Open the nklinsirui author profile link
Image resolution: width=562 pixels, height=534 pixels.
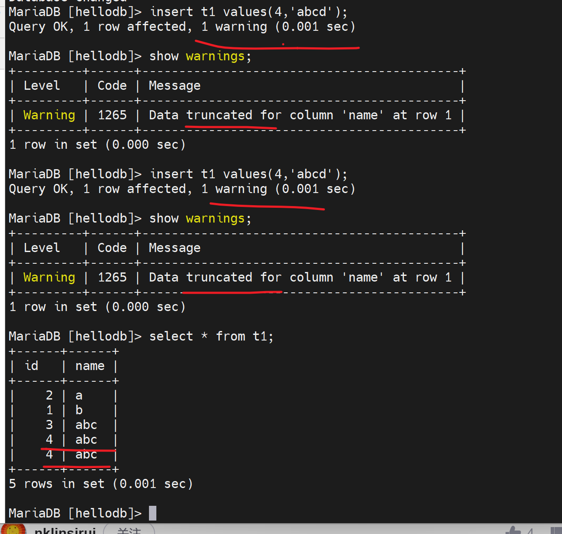tap(65, 531)
